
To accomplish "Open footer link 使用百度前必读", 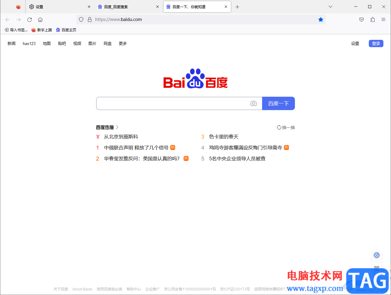I will 109,289.
